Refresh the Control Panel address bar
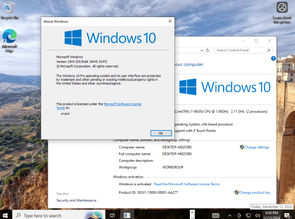This screenshot has width=295, height=219. 208,50
